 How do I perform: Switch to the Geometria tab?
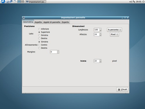tap(28, 22)
